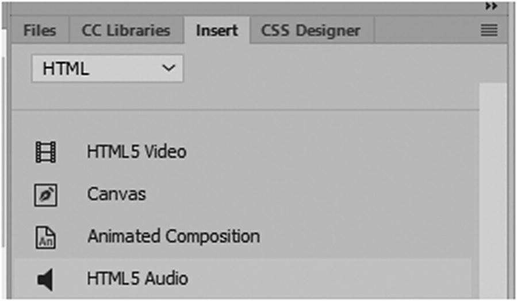Viewport: 517px width, 301px height.
Task: Click the vertical scrollbar in the Insert panel
Action: (493, 189)
